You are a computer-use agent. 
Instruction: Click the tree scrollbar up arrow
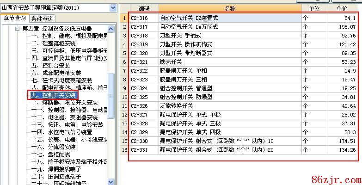(111, 28)
